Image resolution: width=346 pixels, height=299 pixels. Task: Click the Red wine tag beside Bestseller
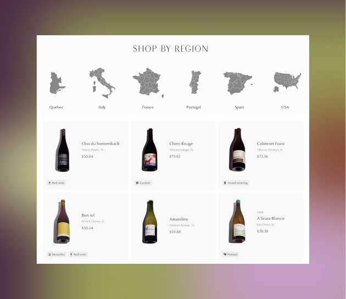tap(78, 254)
